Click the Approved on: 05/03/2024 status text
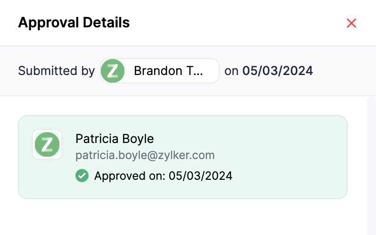 [x=163, y=176]
